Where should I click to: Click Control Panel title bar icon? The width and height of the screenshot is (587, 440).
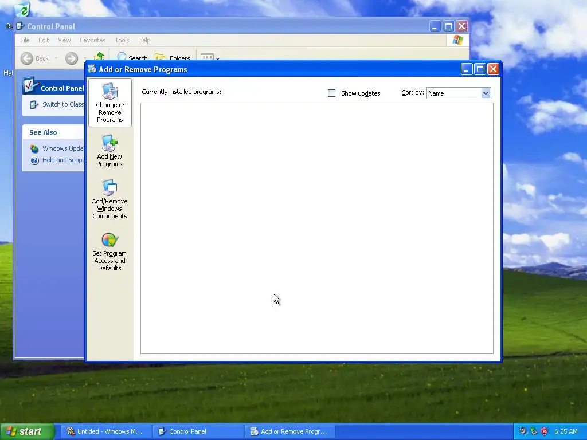21,26
